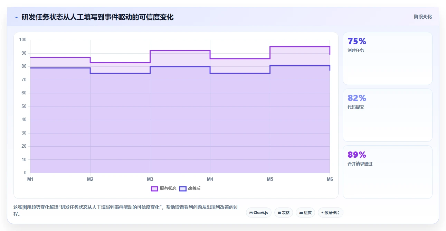Click the lightning icon beside the title
The height and width of the screenshot is (231, 446).
tap(16, 17)
